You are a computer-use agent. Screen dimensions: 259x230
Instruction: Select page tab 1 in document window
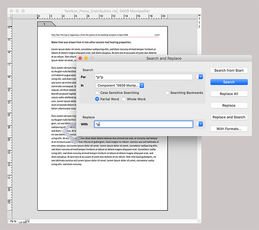coord(45,24)
